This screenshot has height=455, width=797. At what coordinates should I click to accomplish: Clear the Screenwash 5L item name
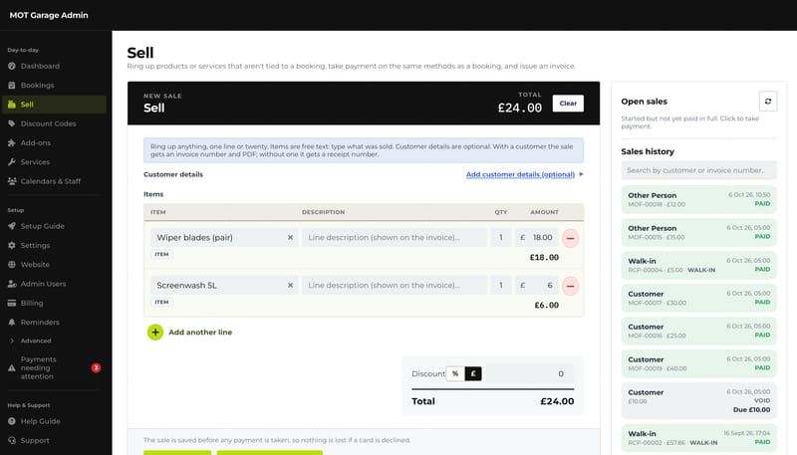click(290, 286)
